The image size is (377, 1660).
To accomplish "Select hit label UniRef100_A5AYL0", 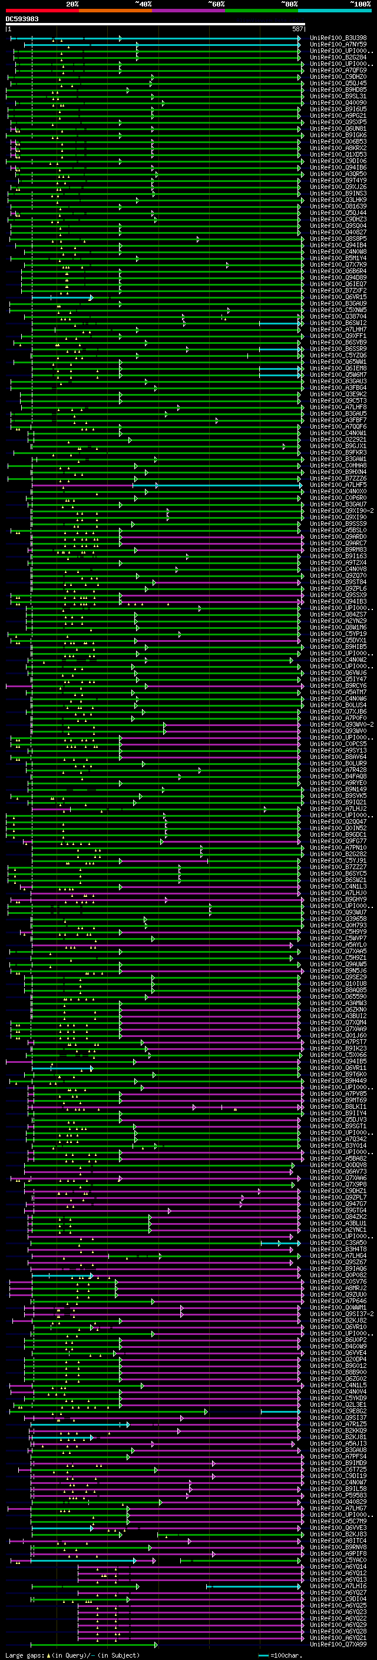I will (338, 945).
